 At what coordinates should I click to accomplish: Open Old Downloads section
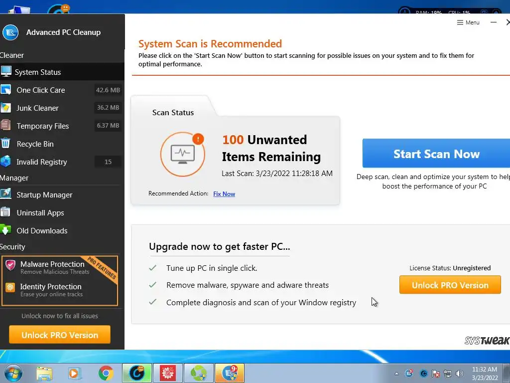pos(62,230)
